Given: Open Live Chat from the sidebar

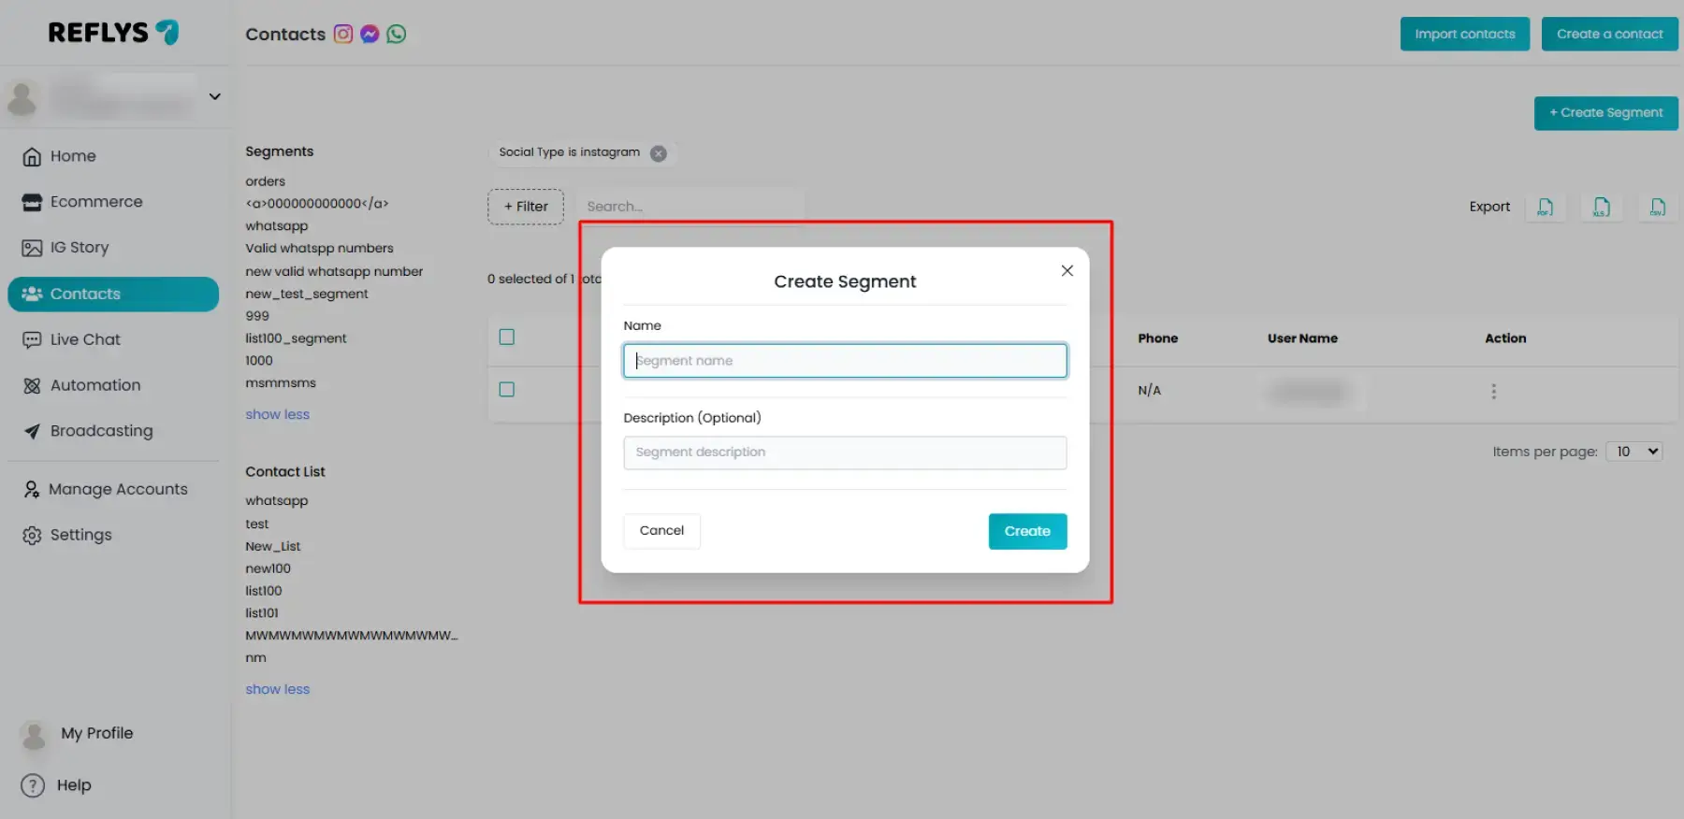Looking at the screenshot, I should click(85, 339).
